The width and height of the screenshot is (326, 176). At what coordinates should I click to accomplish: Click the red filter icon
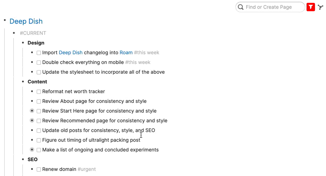tap(311, 7)
